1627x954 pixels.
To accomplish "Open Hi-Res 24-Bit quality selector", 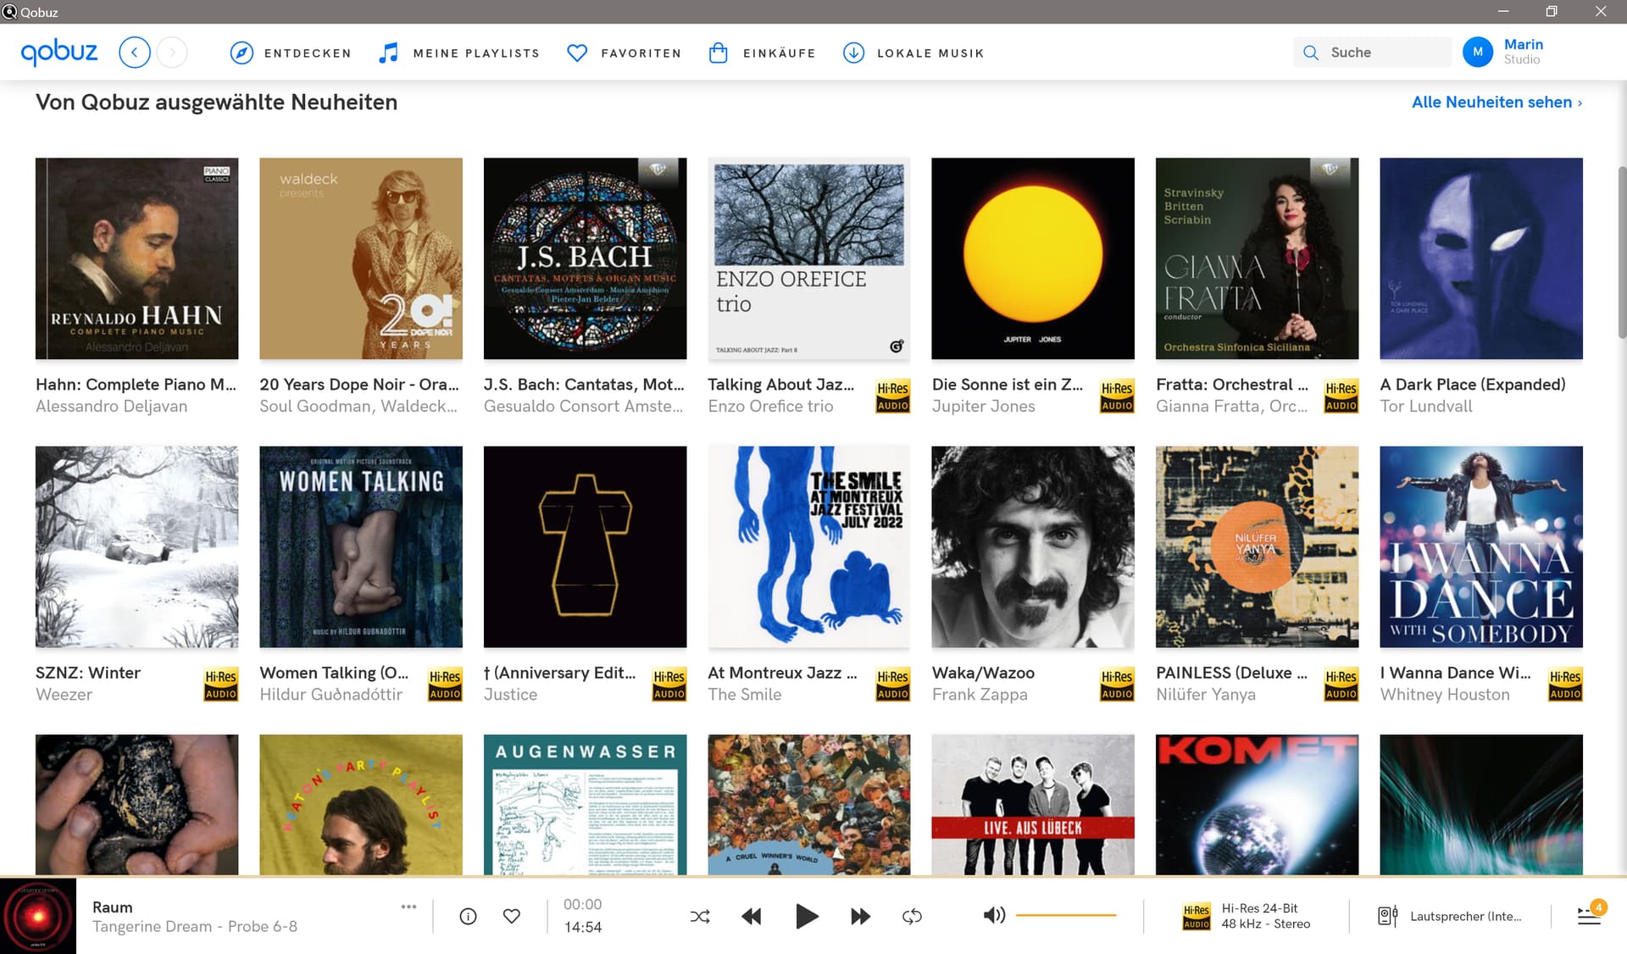I will [1247, 916].
